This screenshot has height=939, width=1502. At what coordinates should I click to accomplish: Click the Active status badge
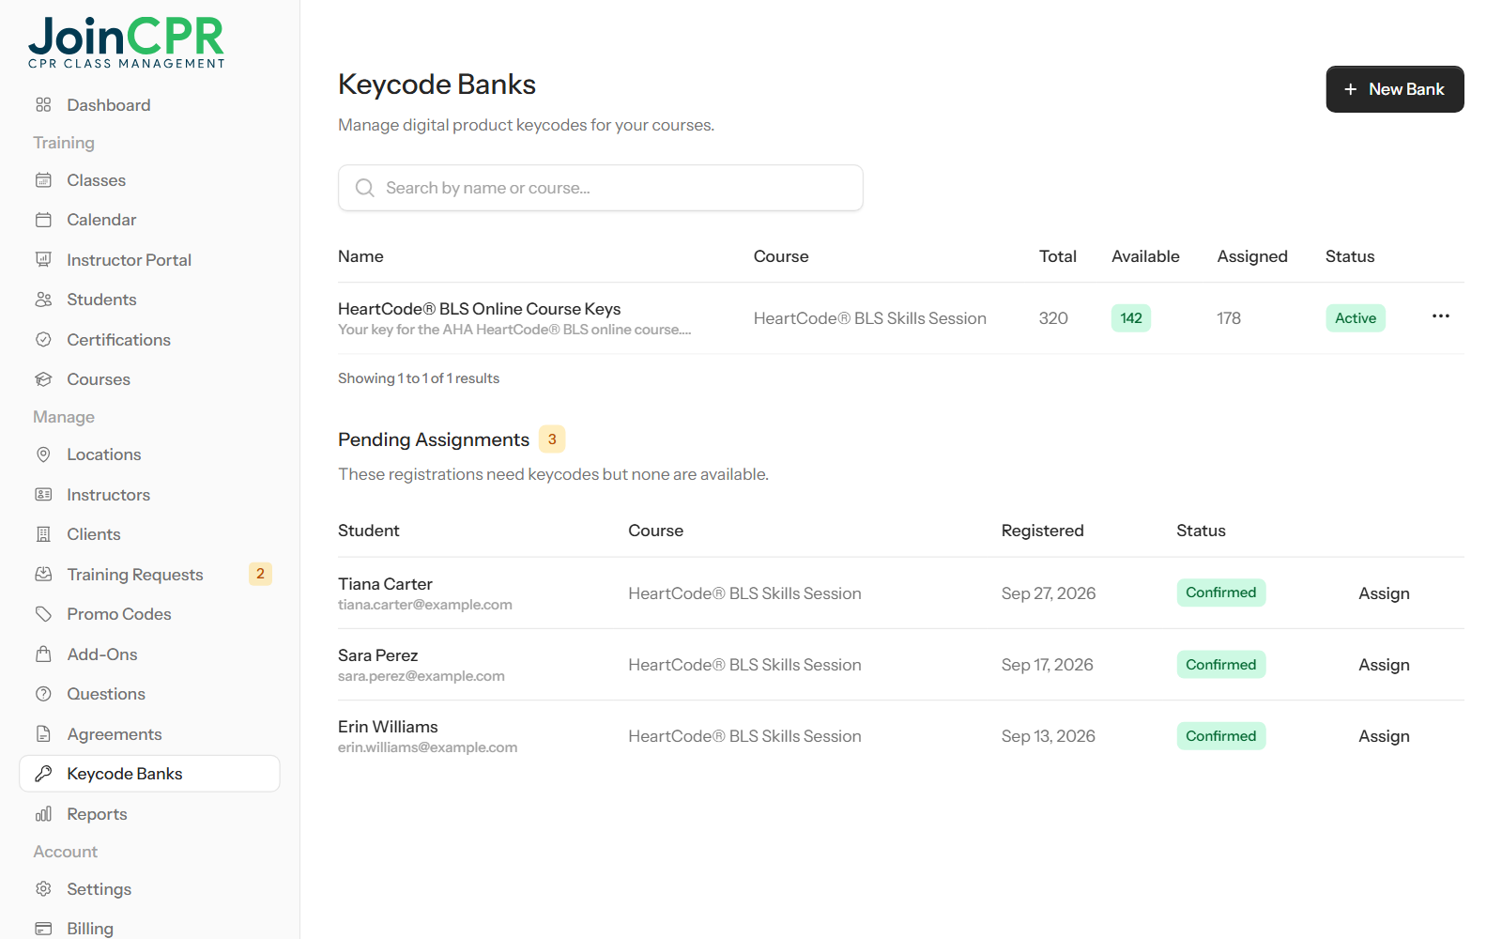coord(1356,318)
